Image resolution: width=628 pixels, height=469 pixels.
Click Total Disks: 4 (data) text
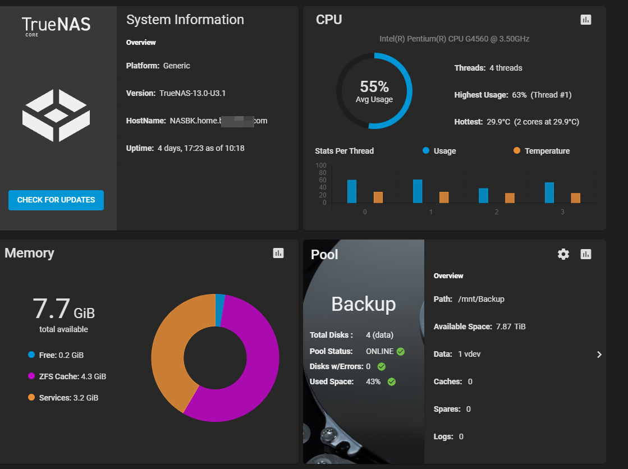click(x=352, y=335)
